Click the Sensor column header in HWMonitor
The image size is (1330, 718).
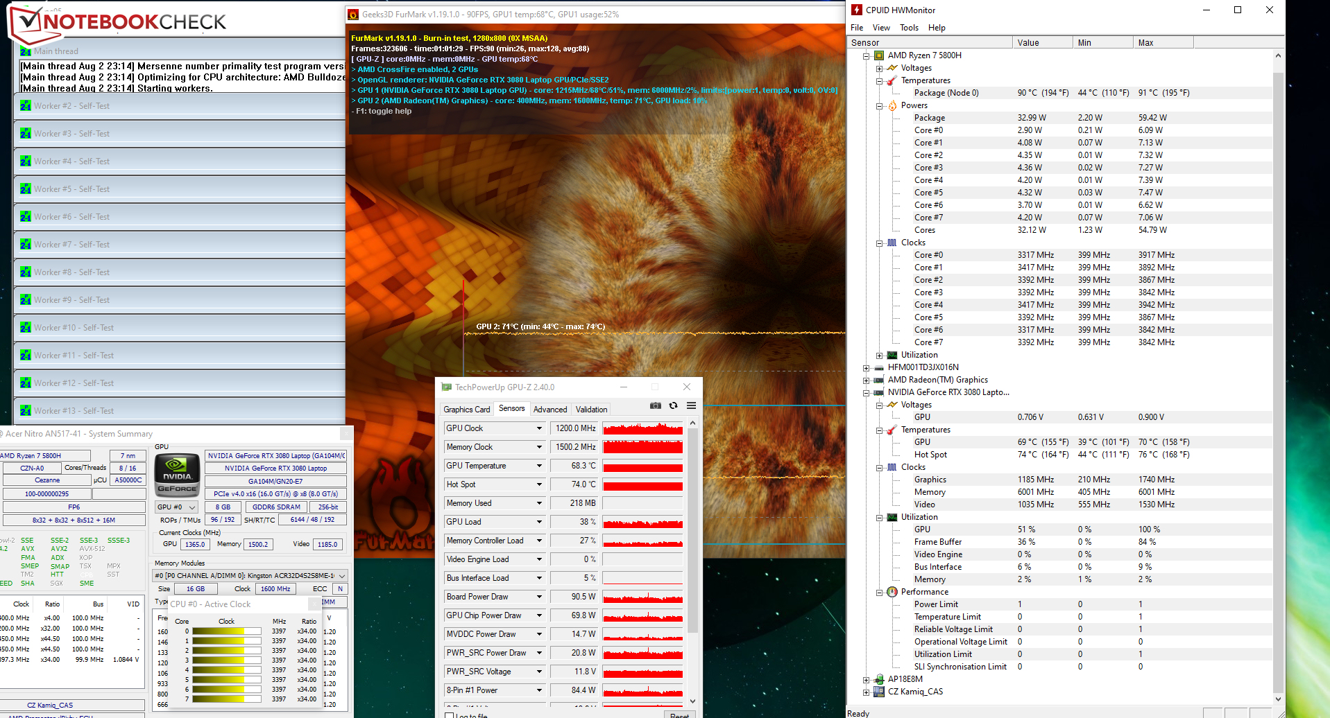pyautogui.click(x=930, y=43)
